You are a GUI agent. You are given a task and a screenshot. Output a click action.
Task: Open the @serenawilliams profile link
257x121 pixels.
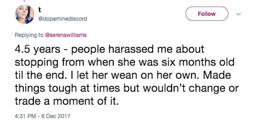pos(65,35)
